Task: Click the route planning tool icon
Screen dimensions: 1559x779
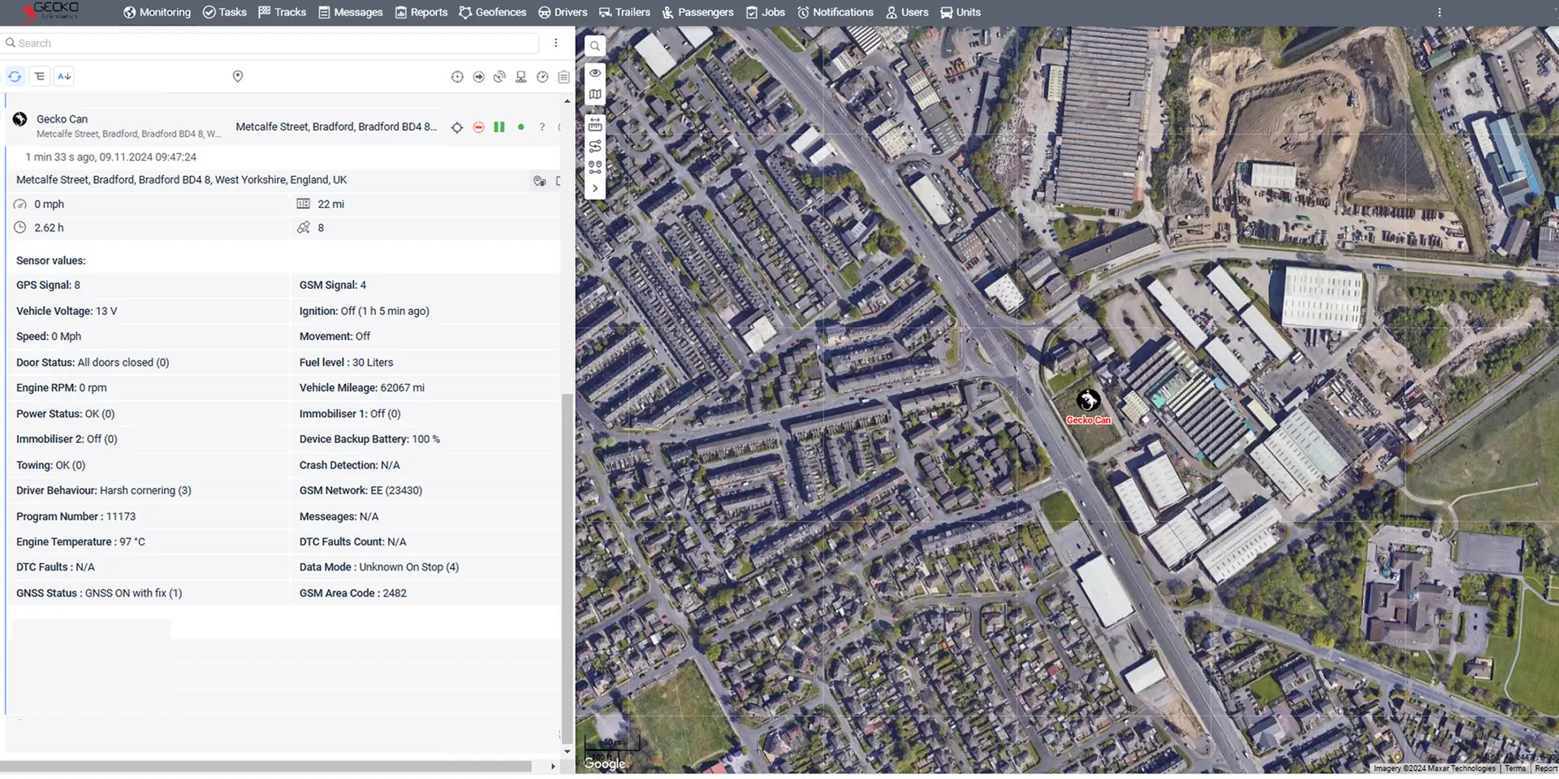Action: pyautogui.click(x=595, y=146)
